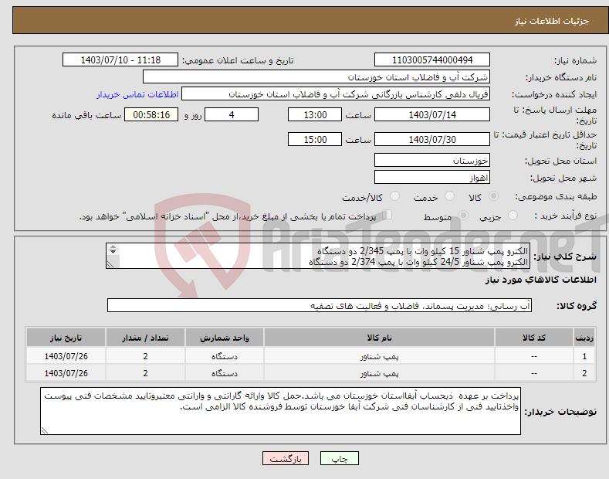Click the تاریخ نیاز column header
This screenshot has width=609, height=479.
pyautogui.click(x=66, y=338)
